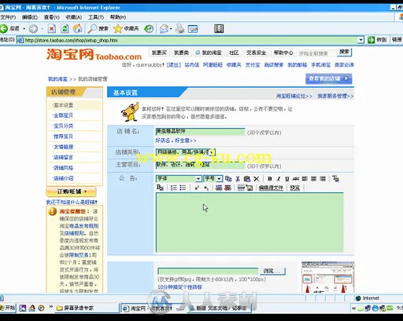Insert hyperlink using the editor link icon
Screen dimensions: 403x321
219,188
